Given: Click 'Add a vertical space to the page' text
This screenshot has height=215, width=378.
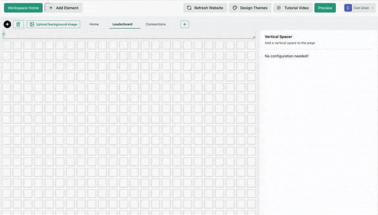Looking at the screenshot, I should point(290,43).
